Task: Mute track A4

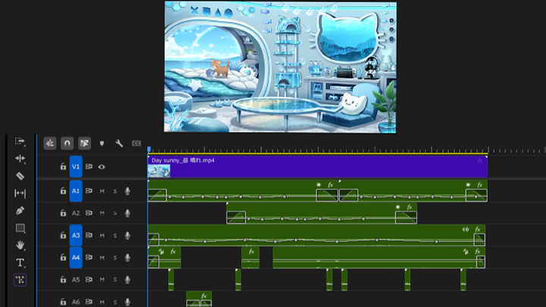Action: [102, 258]
